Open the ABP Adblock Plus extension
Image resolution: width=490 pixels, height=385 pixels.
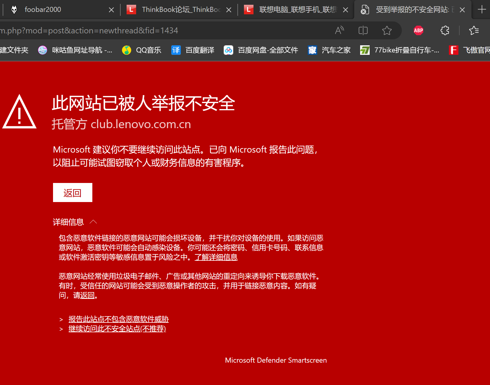[x=419, y=30]
